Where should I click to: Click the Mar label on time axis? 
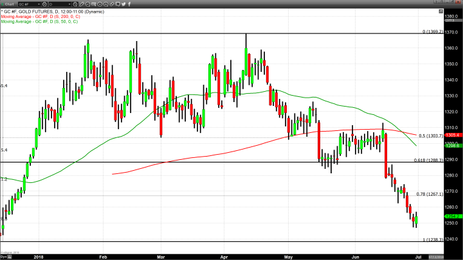(x=161, y=257)
